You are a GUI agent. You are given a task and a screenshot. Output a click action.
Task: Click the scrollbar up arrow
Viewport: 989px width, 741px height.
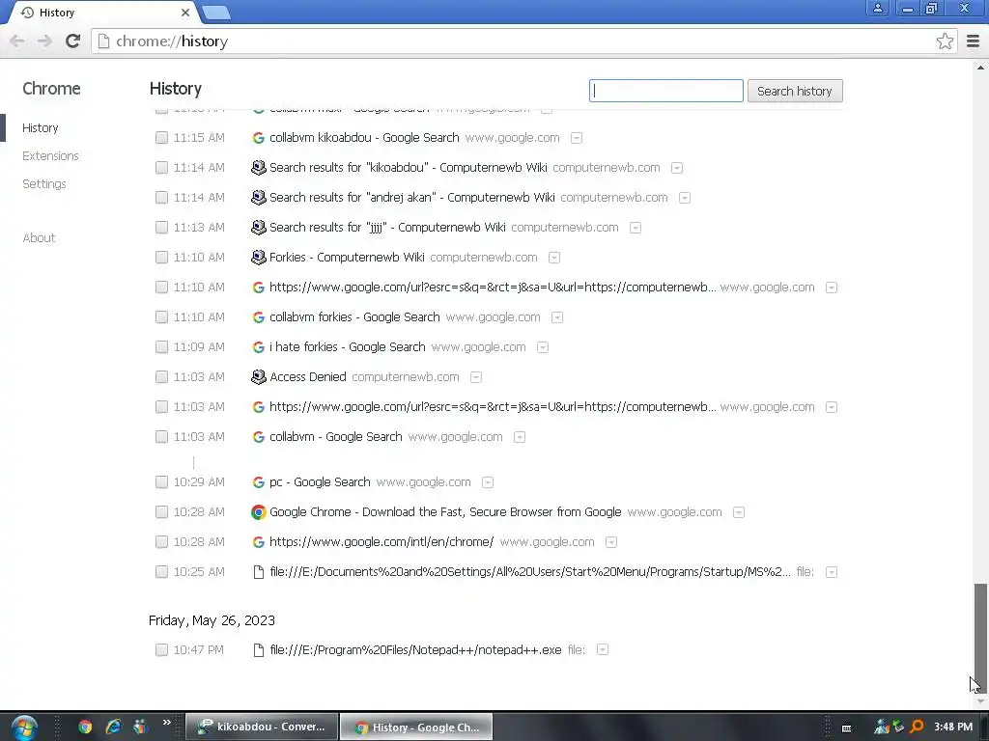(x=980, y=67)
